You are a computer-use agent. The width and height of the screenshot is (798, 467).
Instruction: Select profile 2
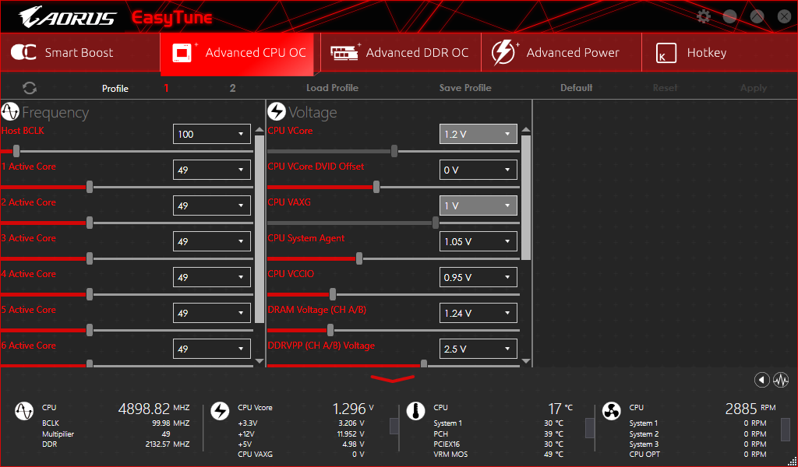click(232, 88)
